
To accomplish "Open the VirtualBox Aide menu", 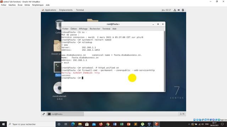I will pos(48,5).
